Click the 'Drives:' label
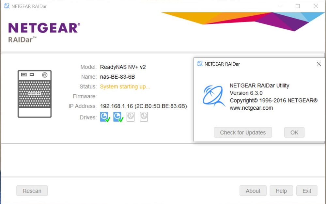 coord(88,118)
